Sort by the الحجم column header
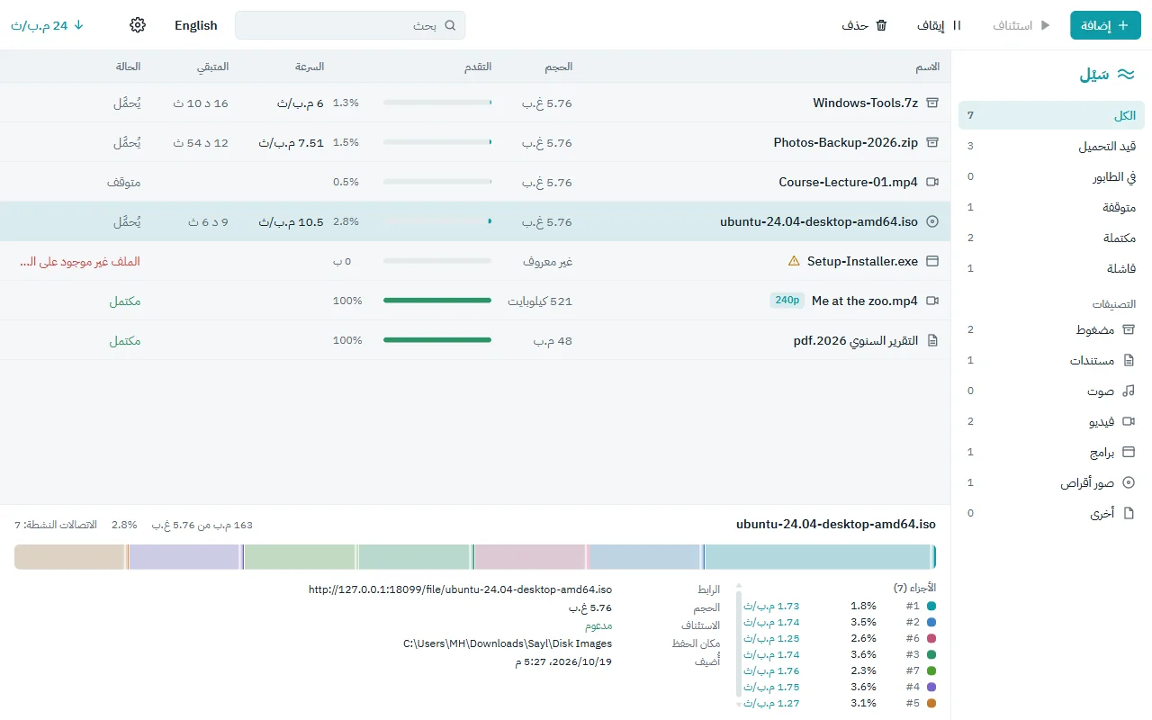The image size is (1152, 720). click(558, 67)
